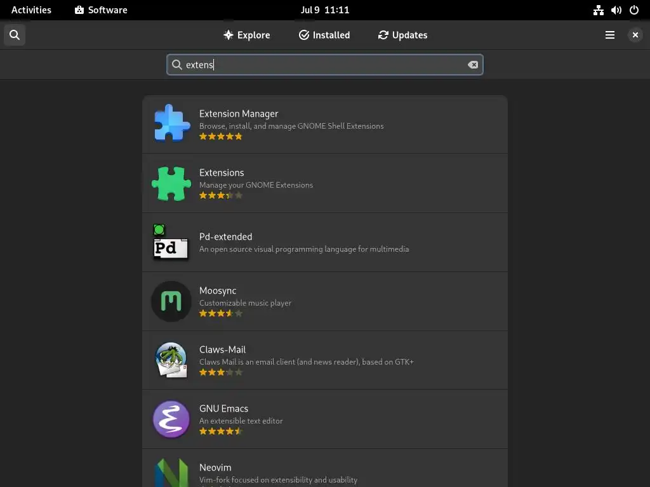The image size is (650, 487).
Task: Select the 'GNU Emacs' result title
Action: (x=224, y=409)
